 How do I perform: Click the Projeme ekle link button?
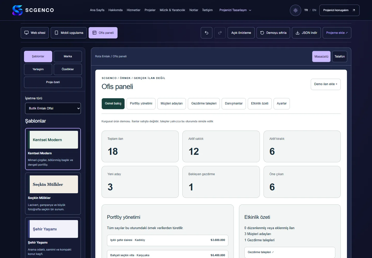(337, 33)
